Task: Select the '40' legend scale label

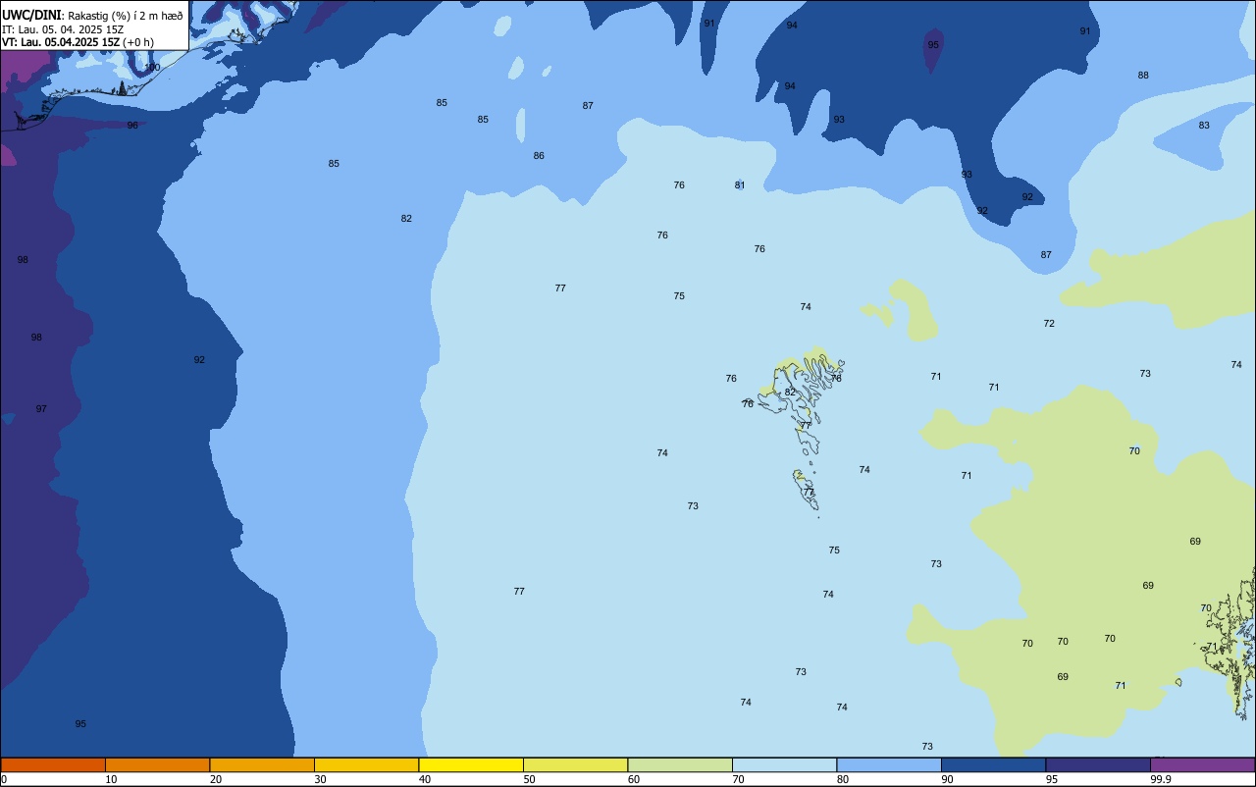Action: click(425, 779)
